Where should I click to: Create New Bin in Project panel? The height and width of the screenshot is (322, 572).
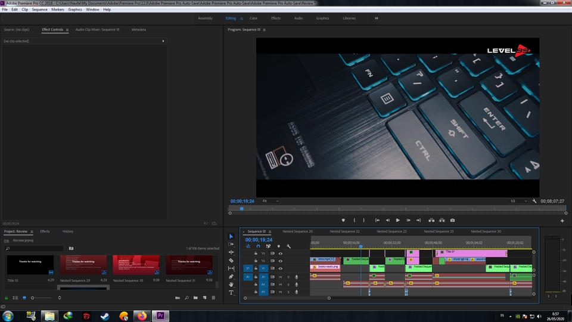point(195,298)
